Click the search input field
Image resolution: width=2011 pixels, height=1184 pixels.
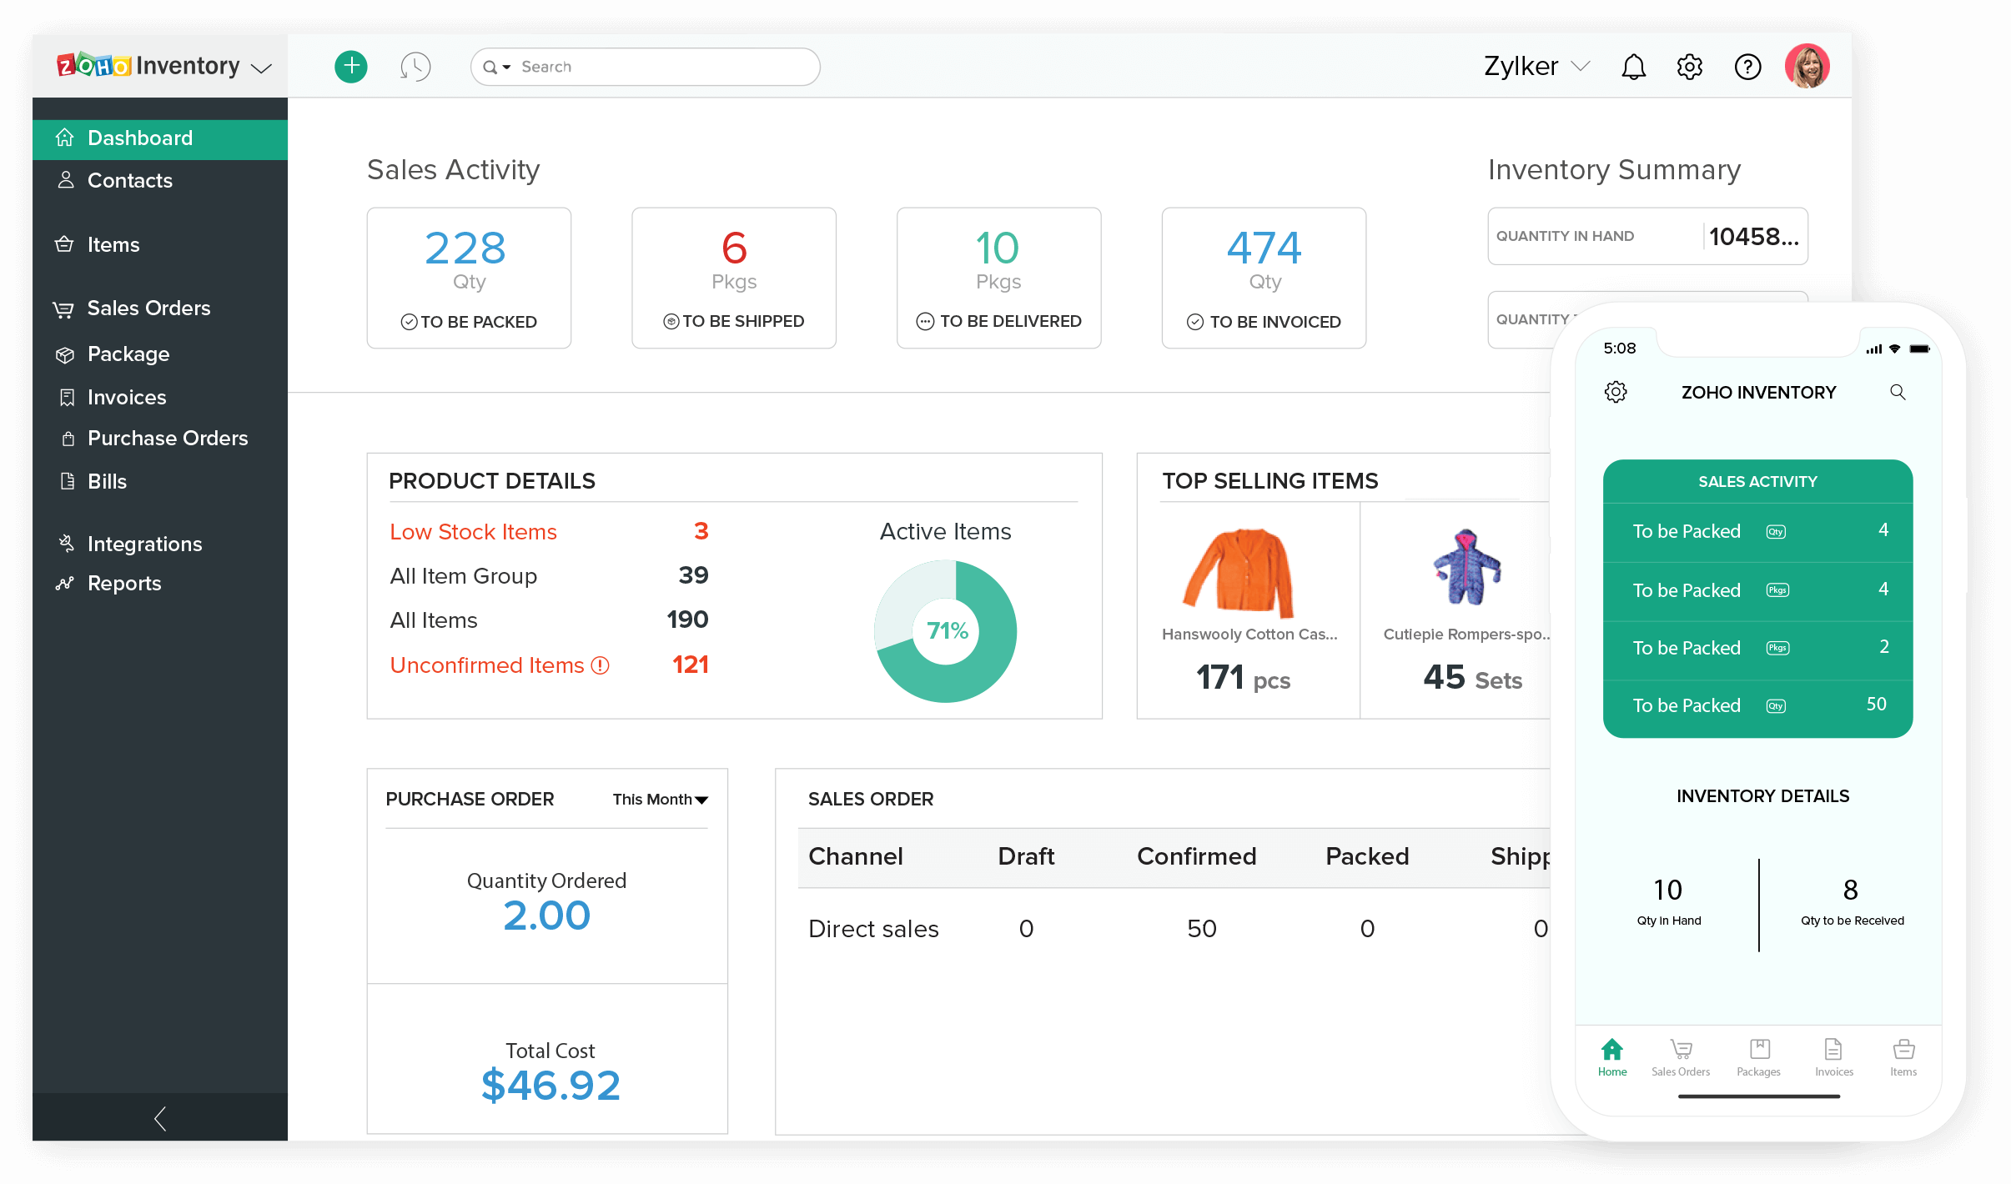pos(652,65)
